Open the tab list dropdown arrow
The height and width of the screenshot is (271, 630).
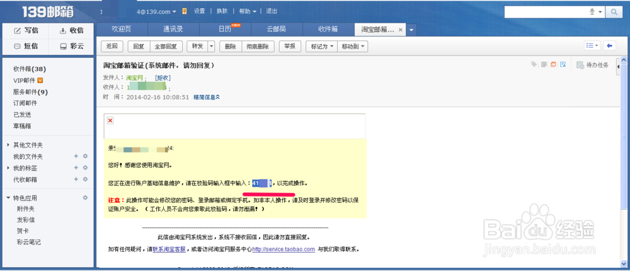point(411,30)
